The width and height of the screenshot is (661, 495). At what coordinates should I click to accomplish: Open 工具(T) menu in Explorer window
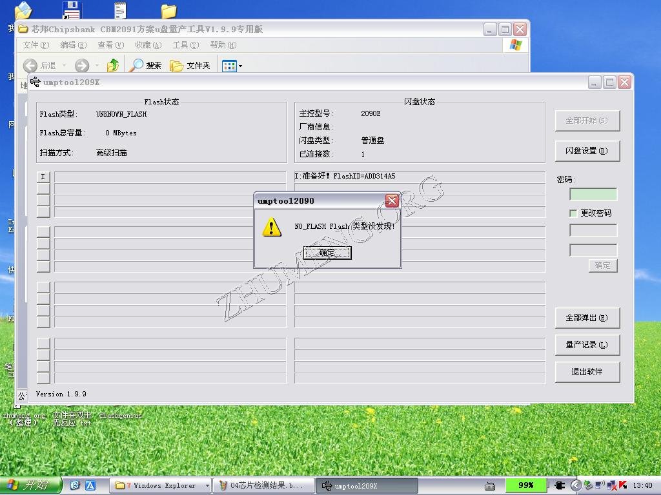click(186, 45)
